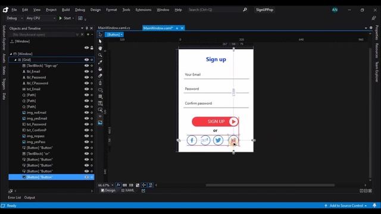Image resolution: width=381 pixels, height=214 pixels.
Task: Click the Twitter round button on canvas
Action: 218,140
